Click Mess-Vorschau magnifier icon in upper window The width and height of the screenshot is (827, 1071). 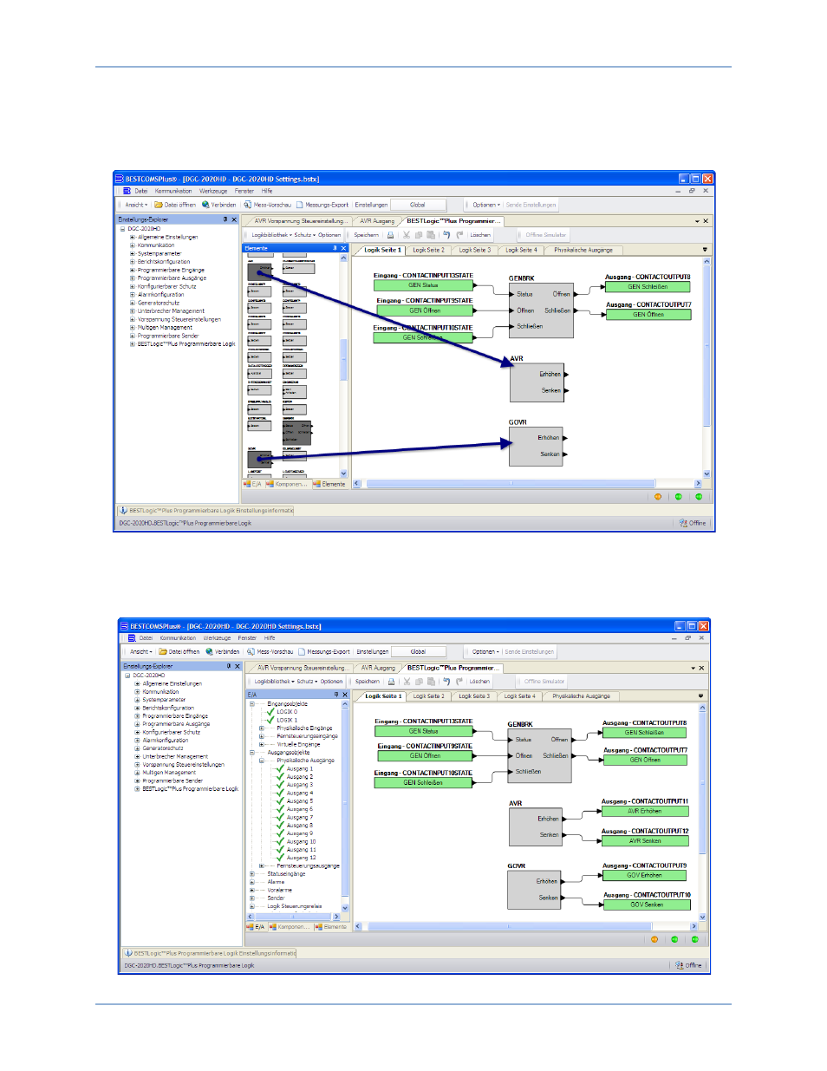(248, 205)
